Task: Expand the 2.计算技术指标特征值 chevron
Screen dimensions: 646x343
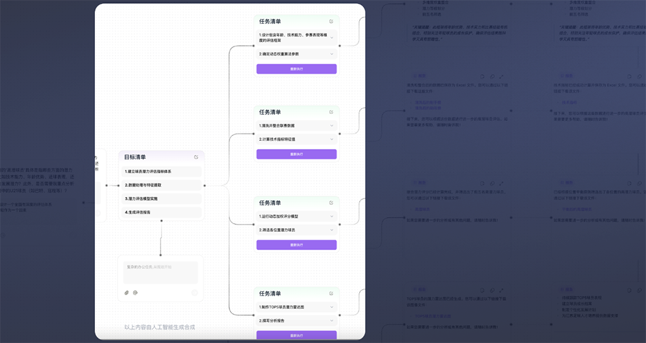Action: pyautogui.click(x=331, y=139)
